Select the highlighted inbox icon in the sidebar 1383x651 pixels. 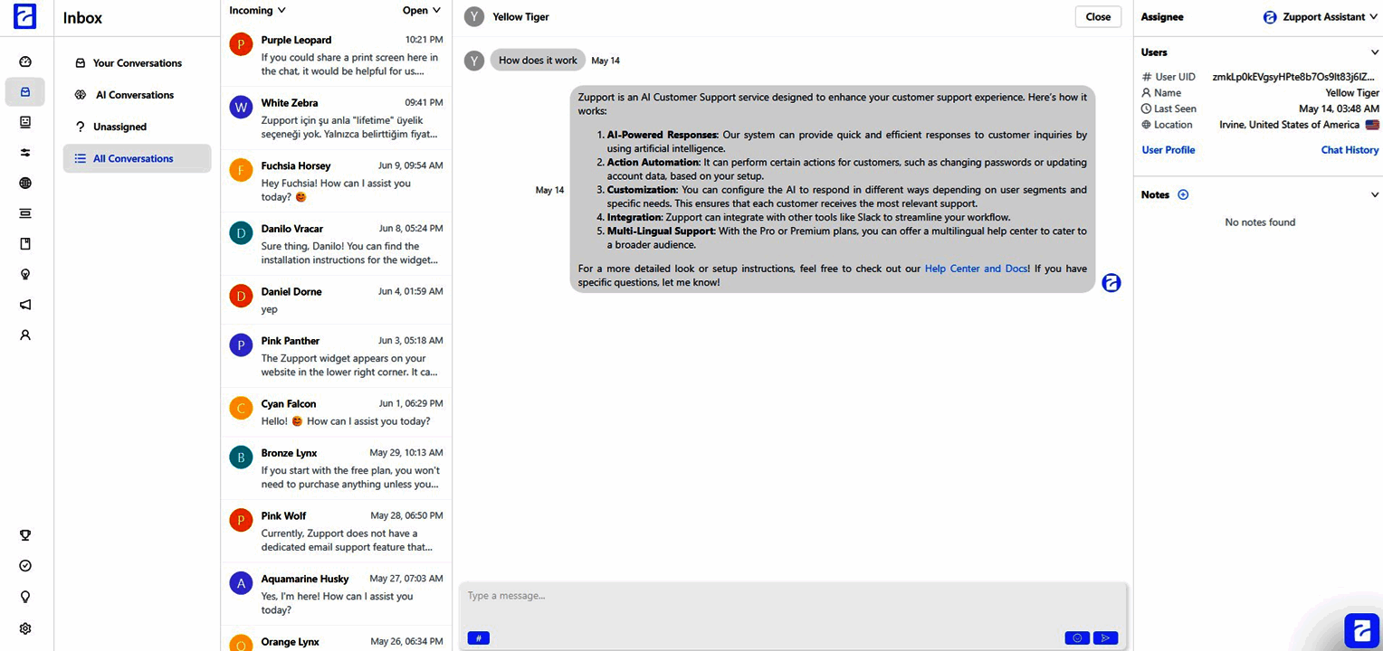[x=25, y=91]
